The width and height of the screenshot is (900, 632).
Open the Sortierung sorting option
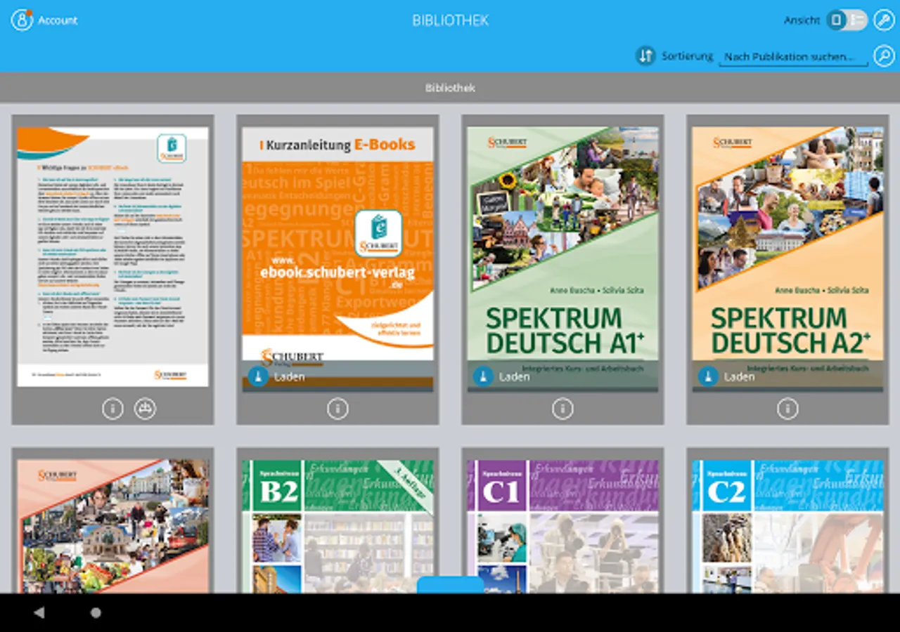(x=687, y=55)
